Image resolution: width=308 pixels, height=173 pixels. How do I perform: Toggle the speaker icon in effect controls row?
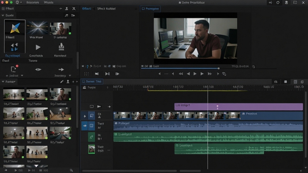[x=83, y=66]
